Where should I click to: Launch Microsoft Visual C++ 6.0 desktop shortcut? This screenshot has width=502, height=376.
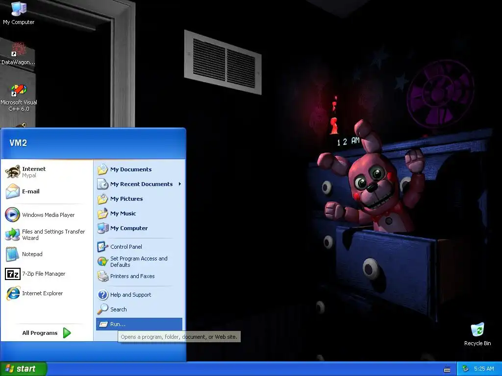click(19, 97)
